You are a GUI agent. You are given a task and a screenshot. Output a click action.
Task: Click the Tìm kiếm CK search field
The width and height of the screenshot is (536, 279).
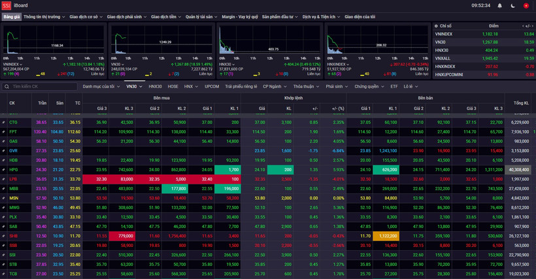[x=42, y=86]
